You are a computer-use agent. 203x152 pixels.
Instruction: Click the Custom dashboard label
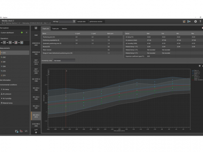pyautogui.click(x=7, y=33)
